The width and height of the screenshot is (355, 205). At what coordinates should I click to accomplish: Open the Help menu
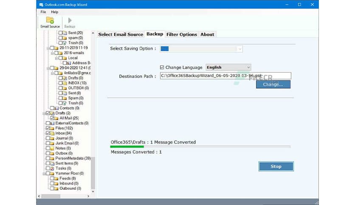pyautogui.click(x=54, y=12)
